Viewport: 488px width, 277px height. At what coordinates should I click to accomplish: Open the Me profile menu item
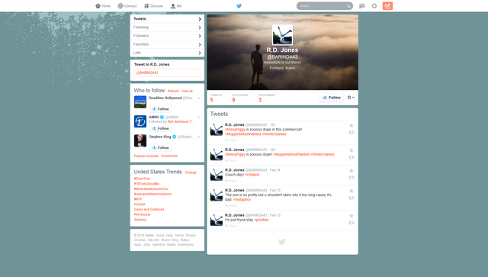pyautogui.click(x=176, y=6)
